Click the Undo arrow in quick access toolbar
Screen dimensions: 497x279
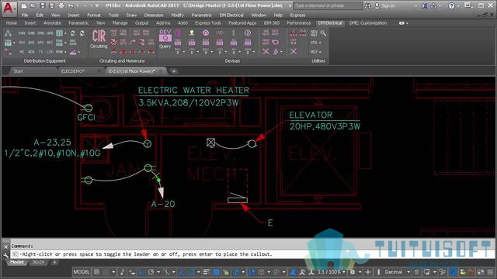click(71, 5)
